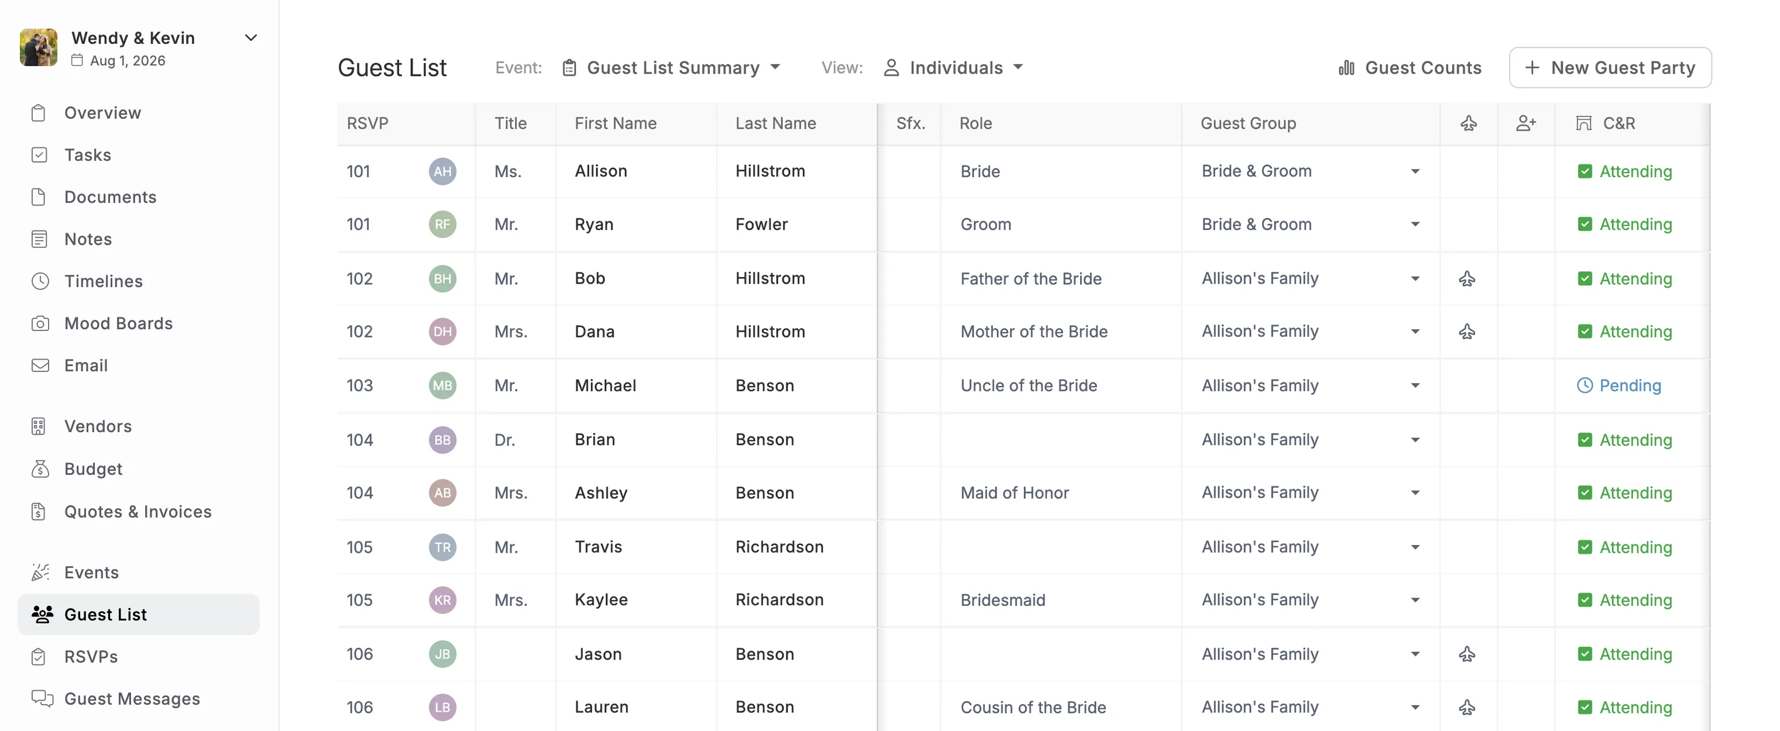Click the New Guest Party button
The width and height of the screenshot is (1780, 731).
click(x=1610, y=68)
